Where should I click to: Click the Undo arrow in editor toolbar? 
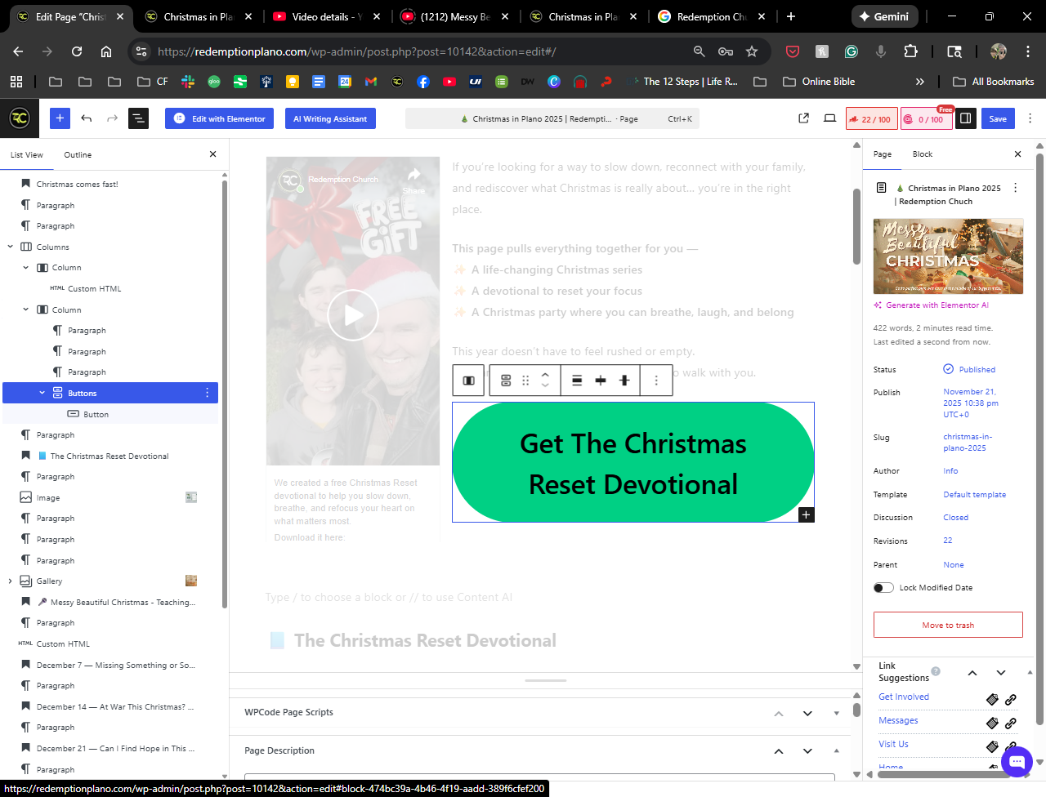click(x=87, y=118)
